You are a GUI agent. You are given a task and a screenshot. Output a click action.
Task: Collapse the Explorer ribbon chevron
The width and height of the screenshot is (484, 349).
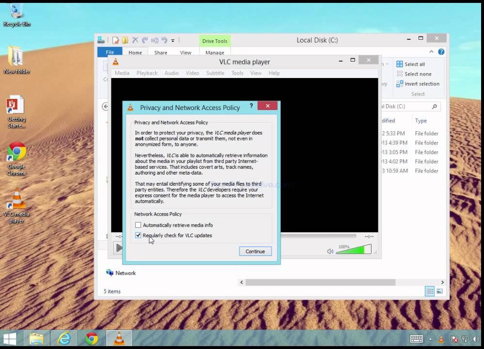pos(431,52)
